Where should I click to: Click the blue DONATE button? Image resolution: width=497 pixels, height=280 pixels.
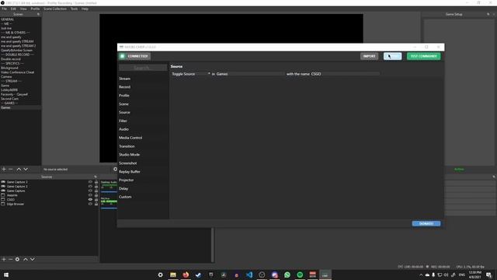click(x=426, y=223)
